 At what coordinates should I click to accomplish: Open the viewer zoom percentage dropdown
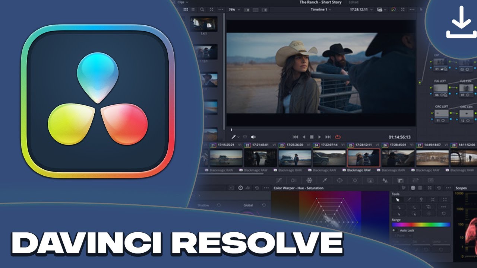234,10
